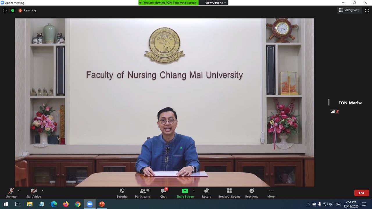Open the Windows Start menu
This screenshot has height=209, width=372.
tap(6, 204)
